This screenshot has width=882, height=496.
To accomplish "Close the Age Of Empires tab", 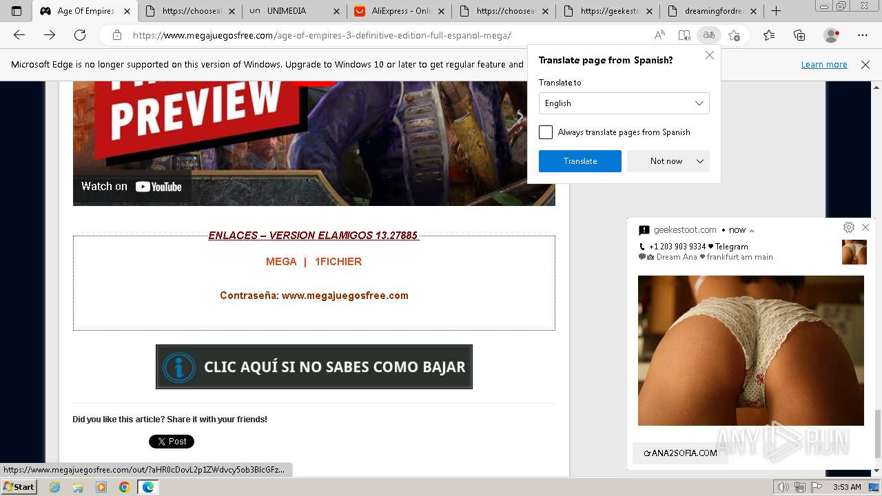I will (x=127, y=11).
